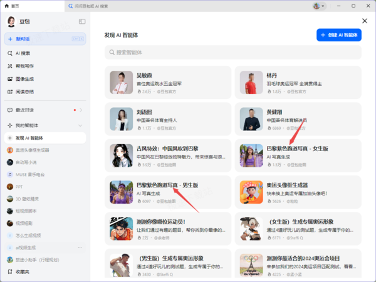
Task: Open the 奥运头像框生成器 agent card
Action: pyautogui.click(x=298, y=192)
